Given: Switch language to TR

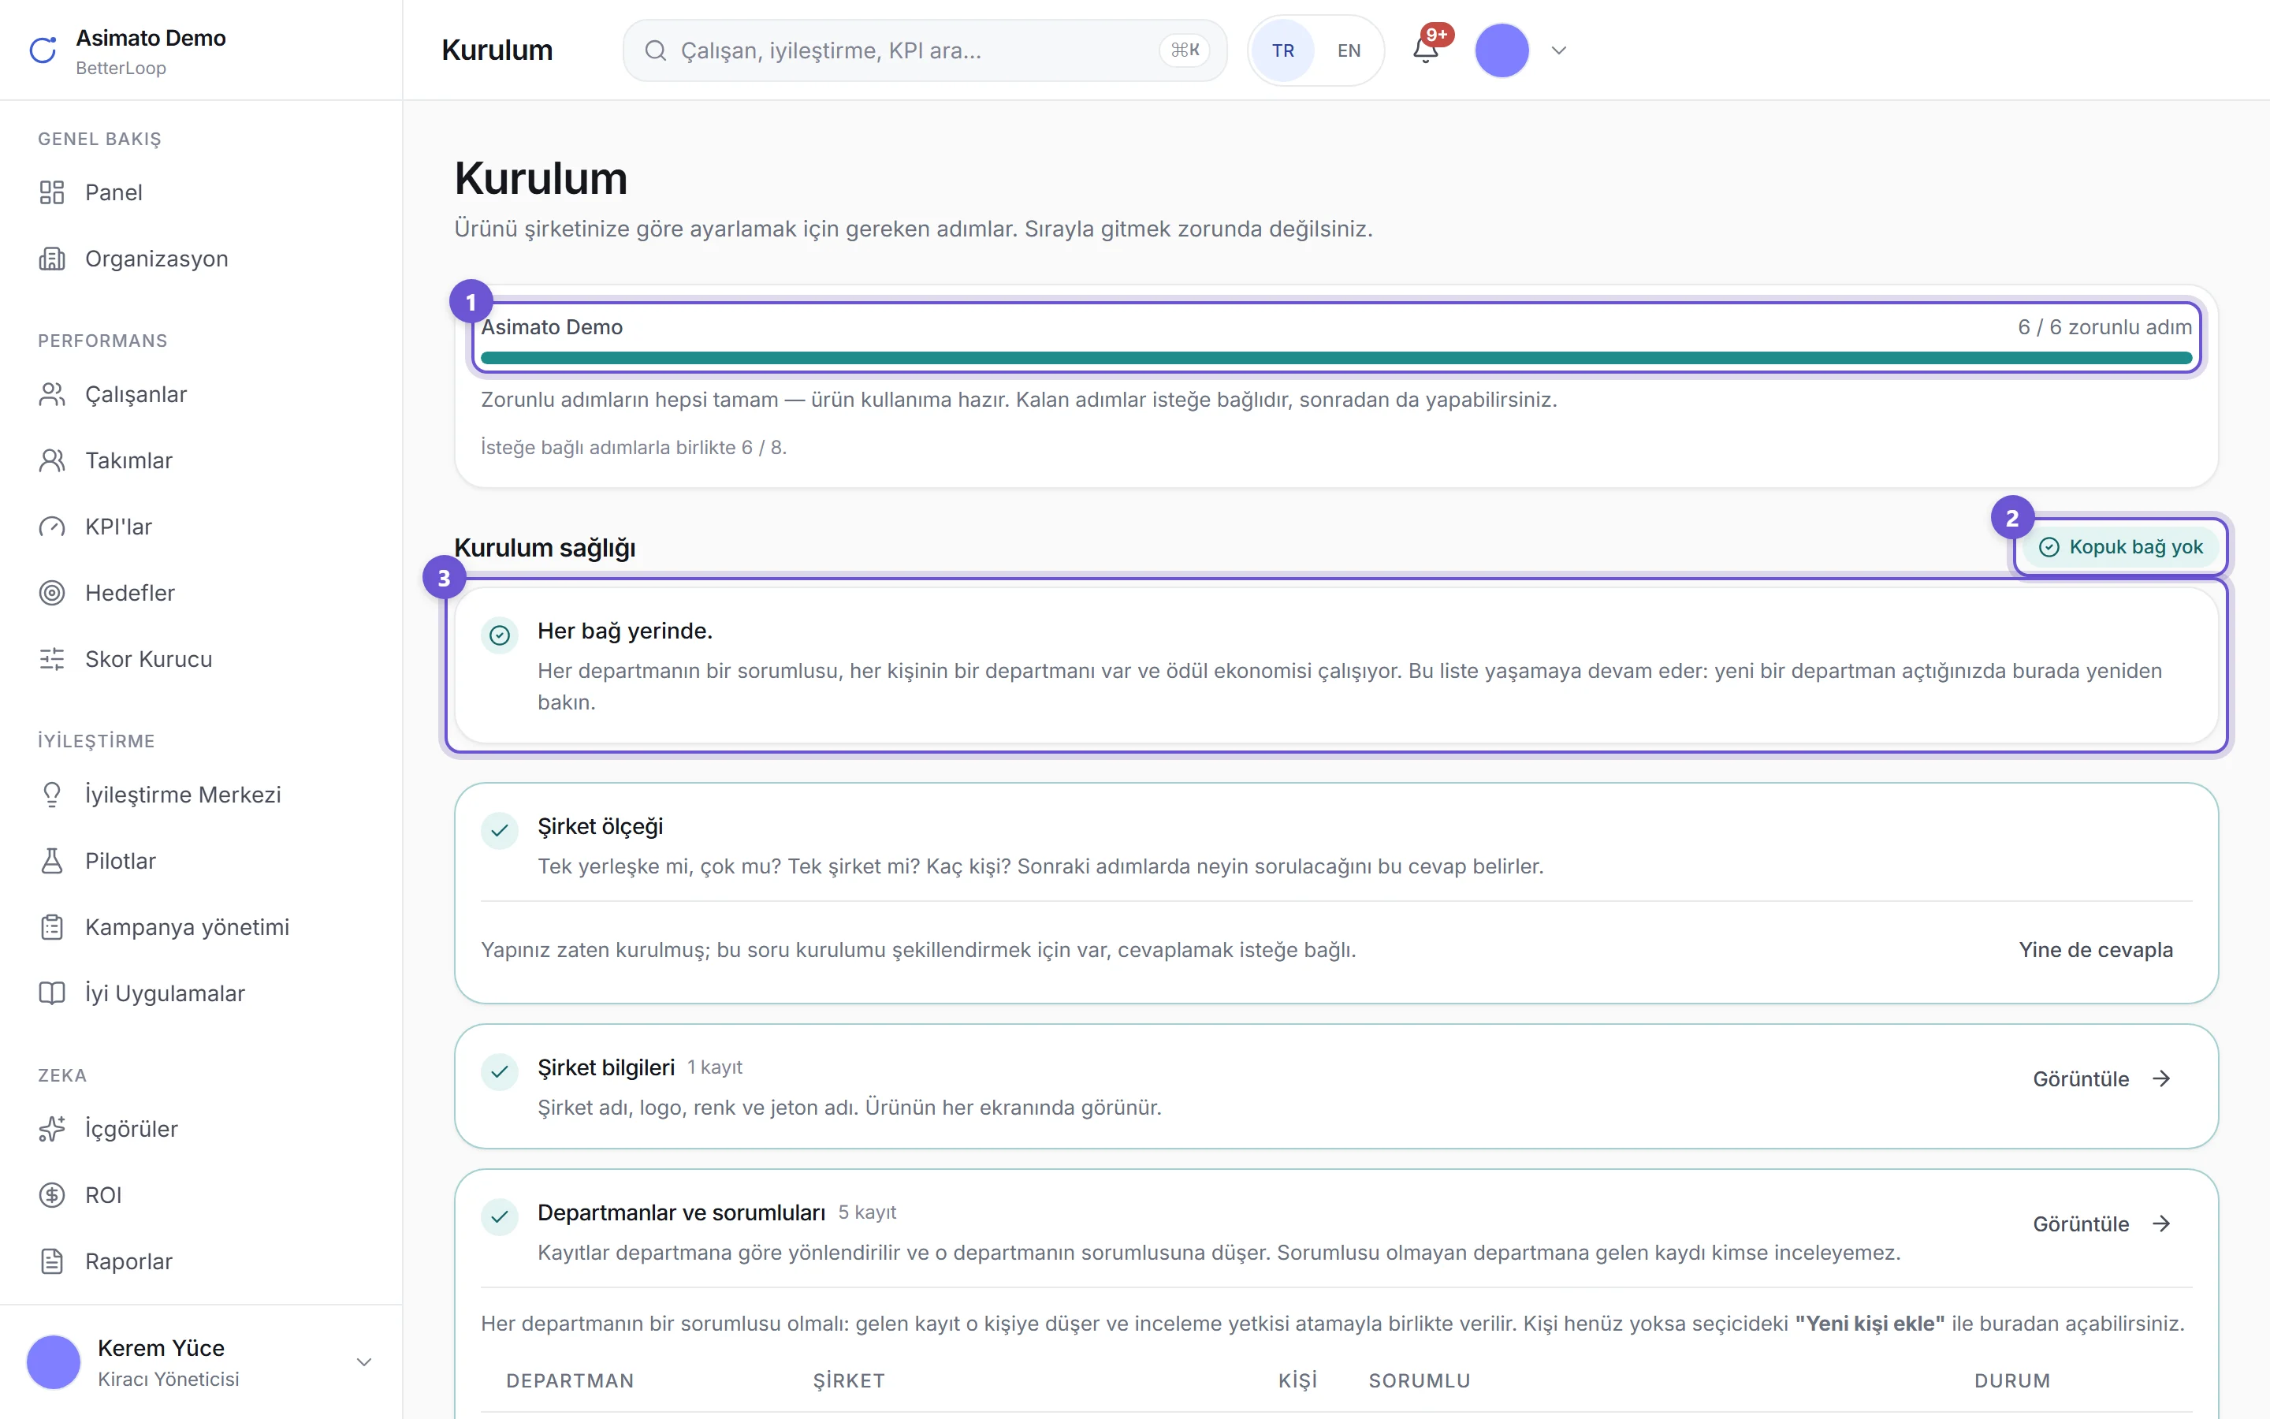Looking at the screenshot, I should pyautogui.click(x=1283, y=50).
